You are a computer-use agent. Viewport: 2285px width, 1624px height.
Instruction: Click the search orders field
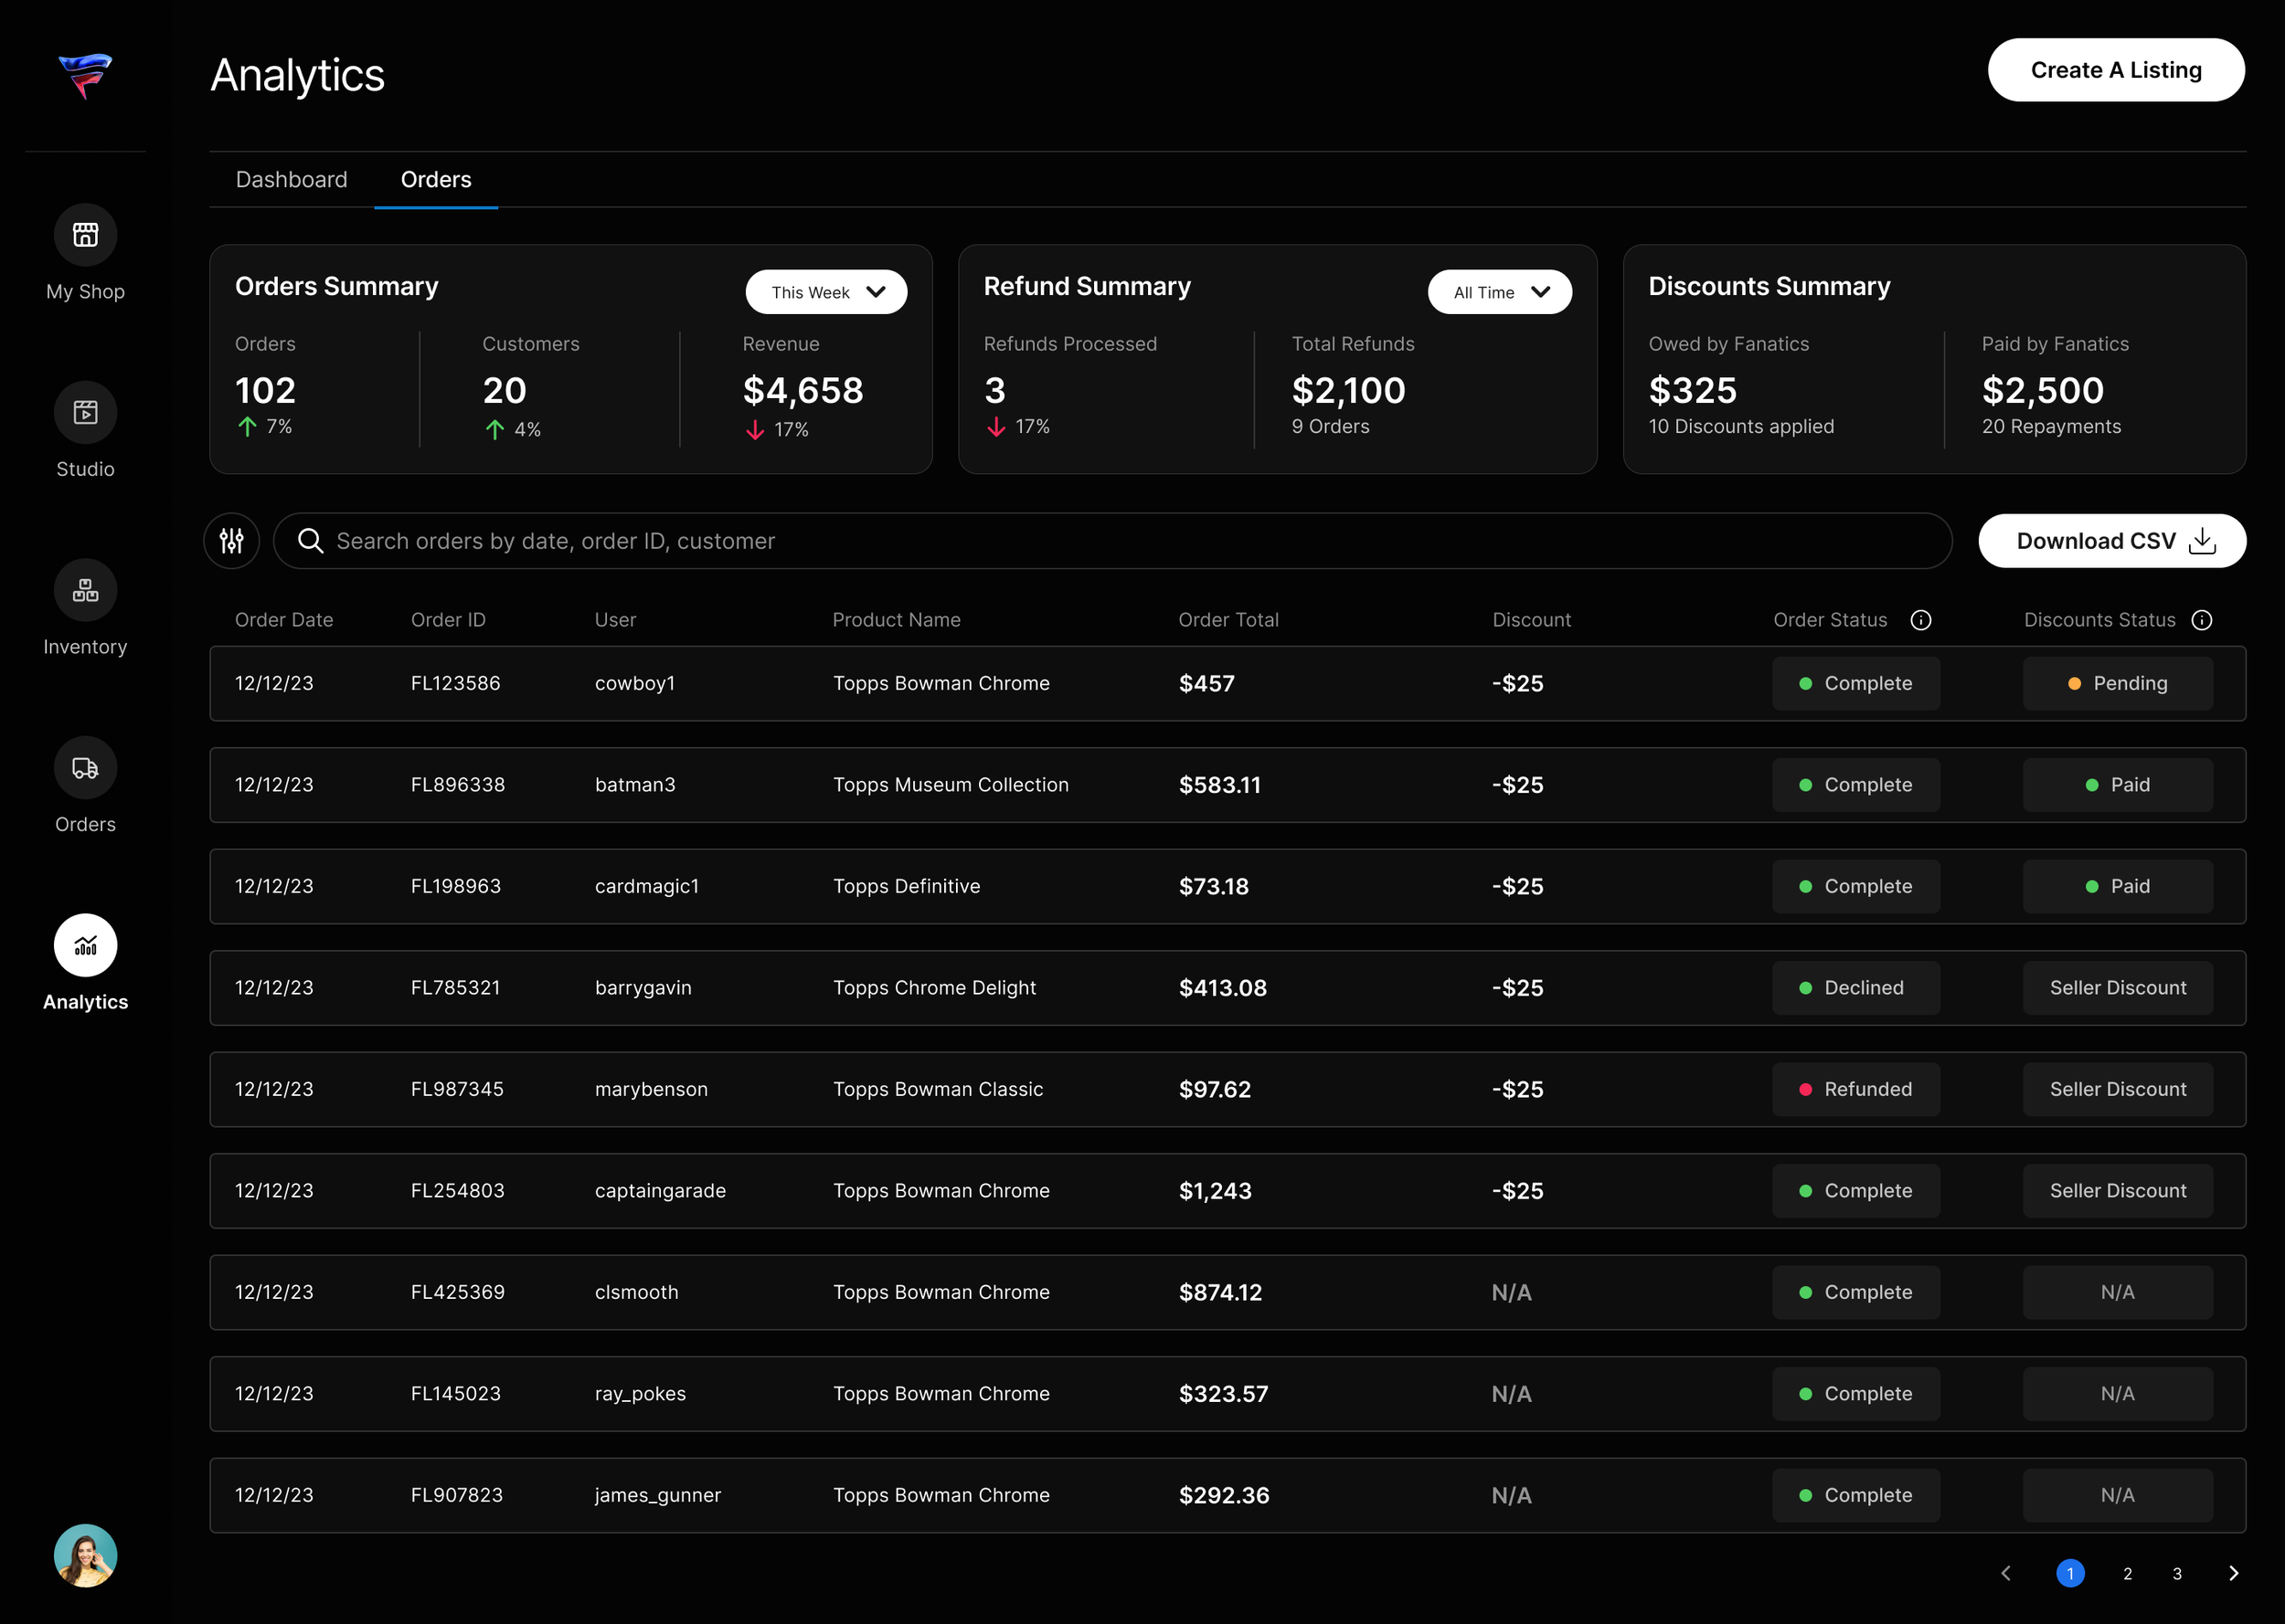coord(1111,541)
